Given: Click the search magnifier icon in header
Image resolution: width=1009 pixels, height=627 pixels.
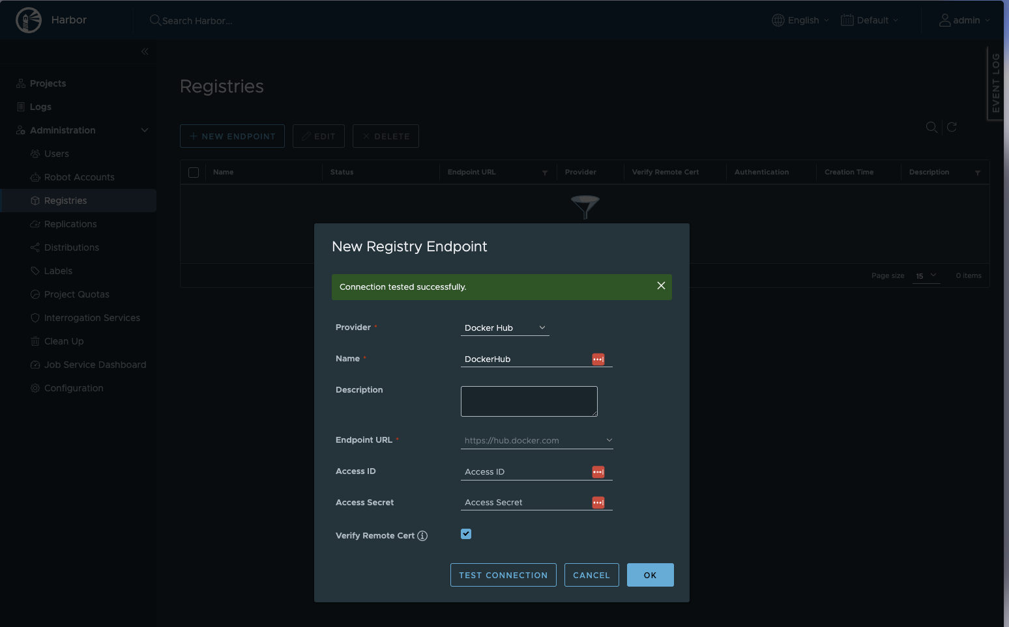Looking at the screenshot, I should click(155, 20).
